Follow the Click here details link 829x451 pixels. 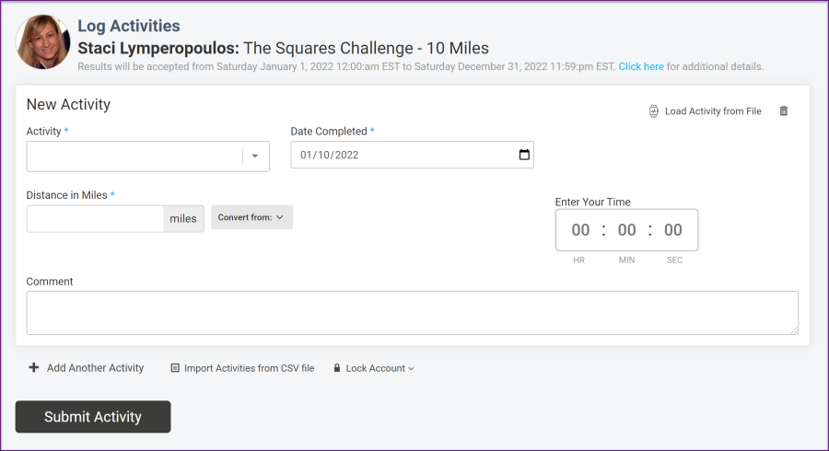[641, 67]
